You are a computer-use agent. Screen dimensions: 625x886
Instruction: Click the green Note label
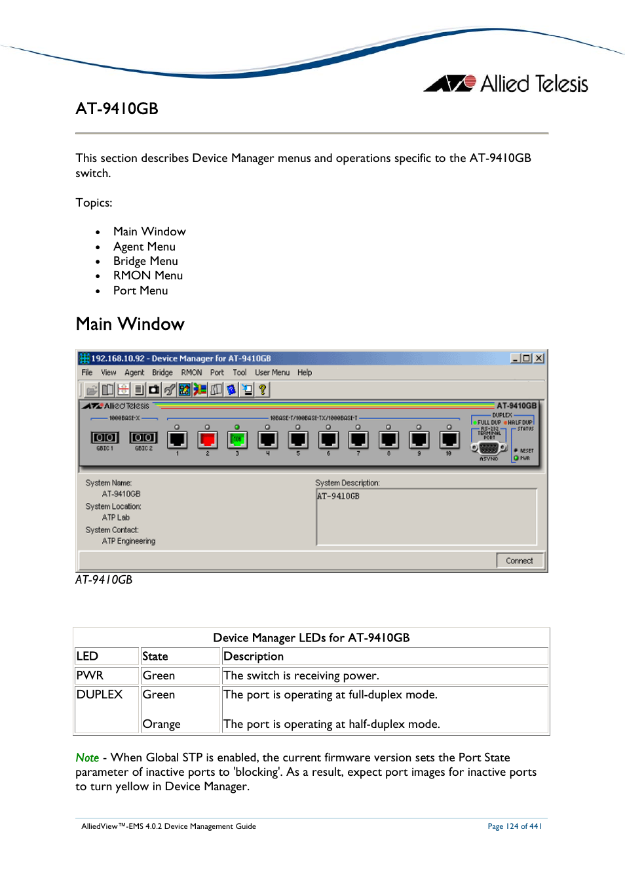pos(87,757)
